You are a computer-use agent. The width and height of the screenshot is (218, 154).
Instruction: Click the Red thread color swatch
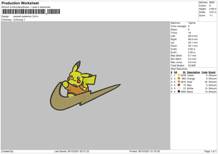tap(179, 85)
